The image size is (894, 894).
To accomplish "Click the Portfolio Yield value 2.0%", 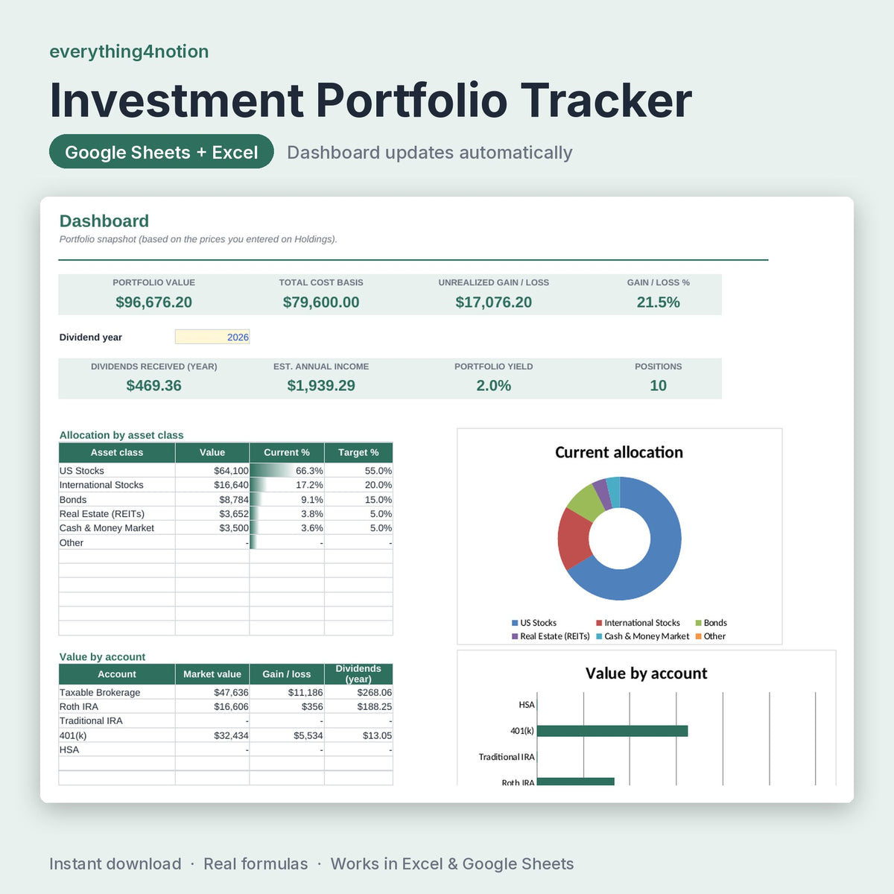I will pyautogui.click(x=494, y=386).
